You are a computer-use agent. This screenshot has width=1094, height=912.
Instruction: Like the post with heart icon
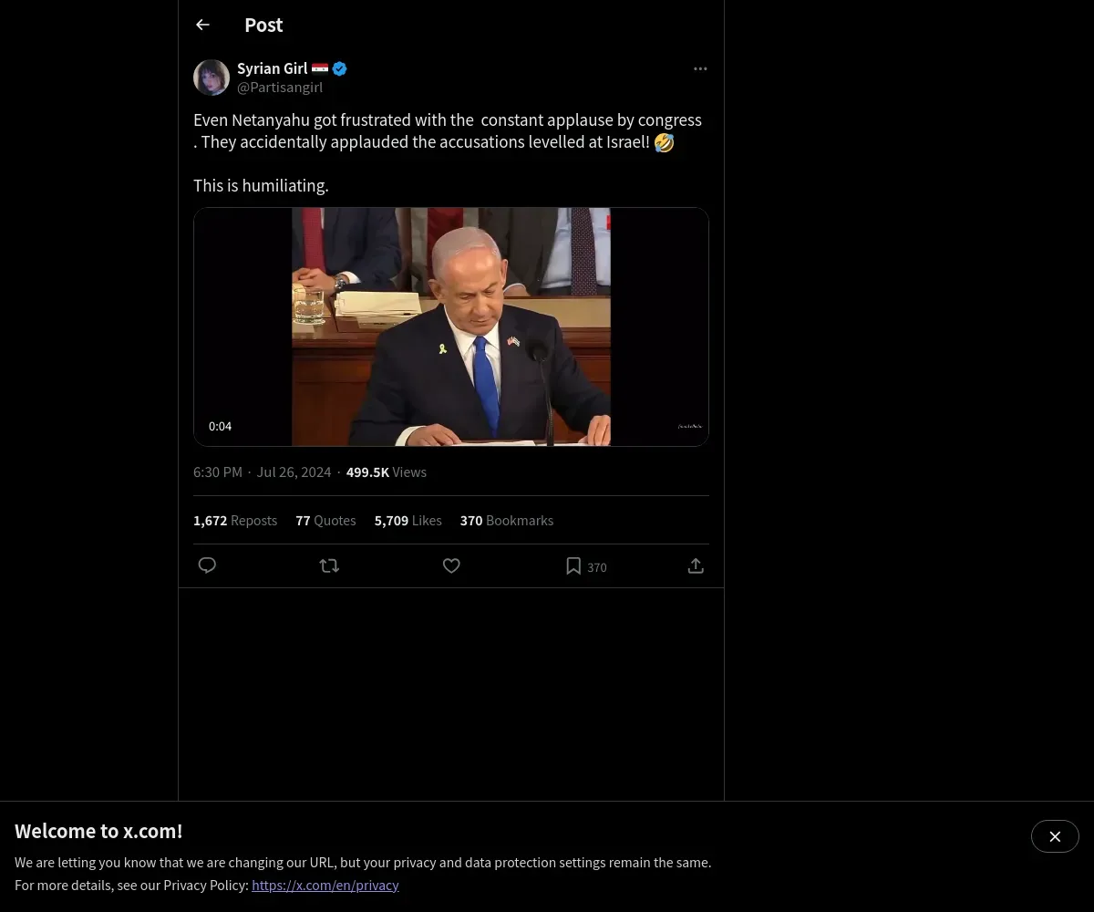click(x=451, y=566)
